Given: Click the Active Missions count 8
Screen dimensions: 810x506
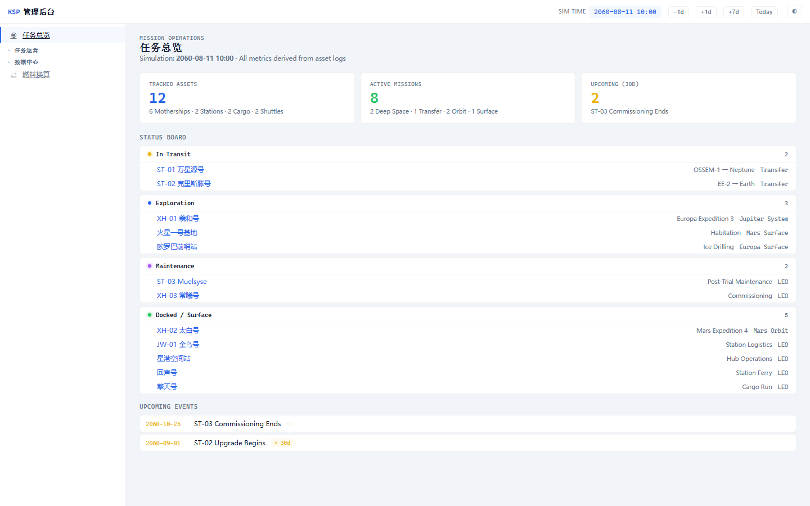Looking at the screenshot, I should pyautogui.click(x=374, y=98).
